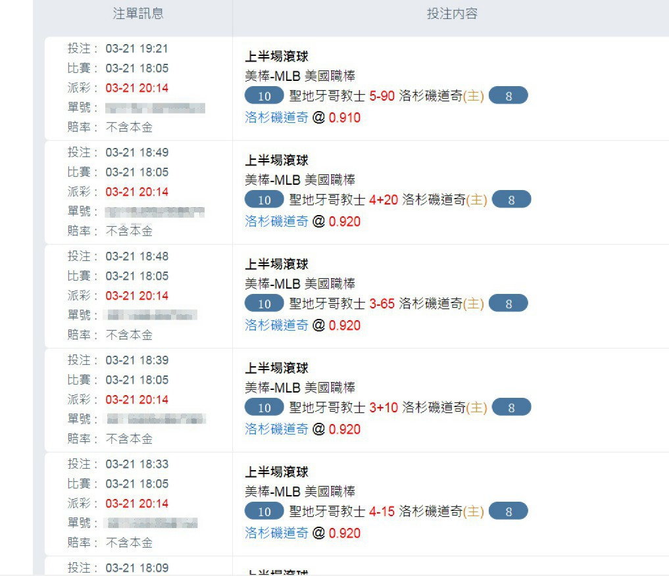The width and height of the screenshot is (669, 576).
Task: Click score badge 10 in the 5-90 bet
Action: click(264, 95)
